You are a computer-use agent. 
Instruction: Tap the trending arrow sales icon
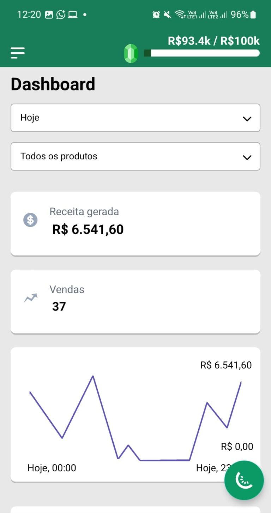coord(30,298)
